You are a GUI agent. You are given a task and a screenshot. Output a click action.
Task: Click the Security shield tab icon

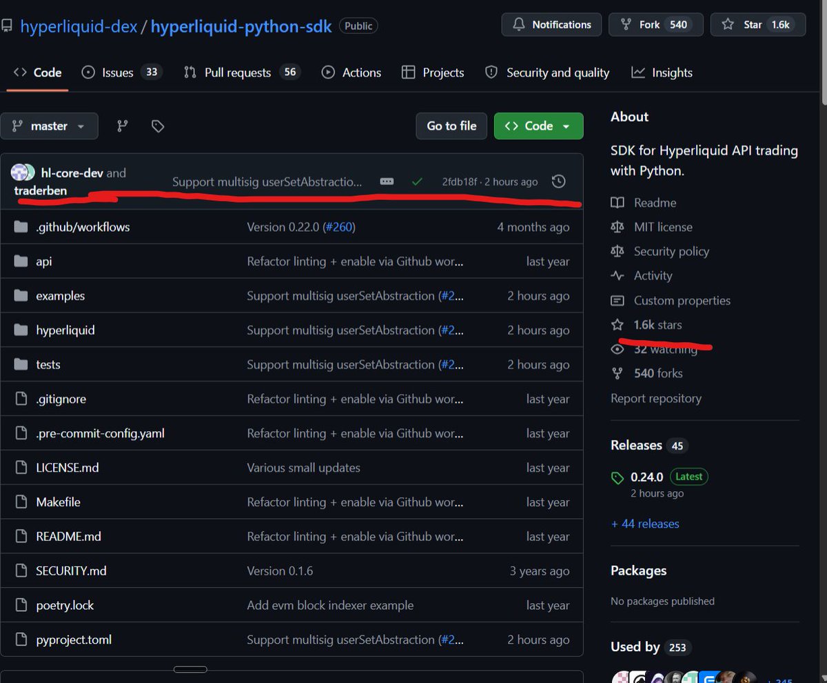(491, 72)
